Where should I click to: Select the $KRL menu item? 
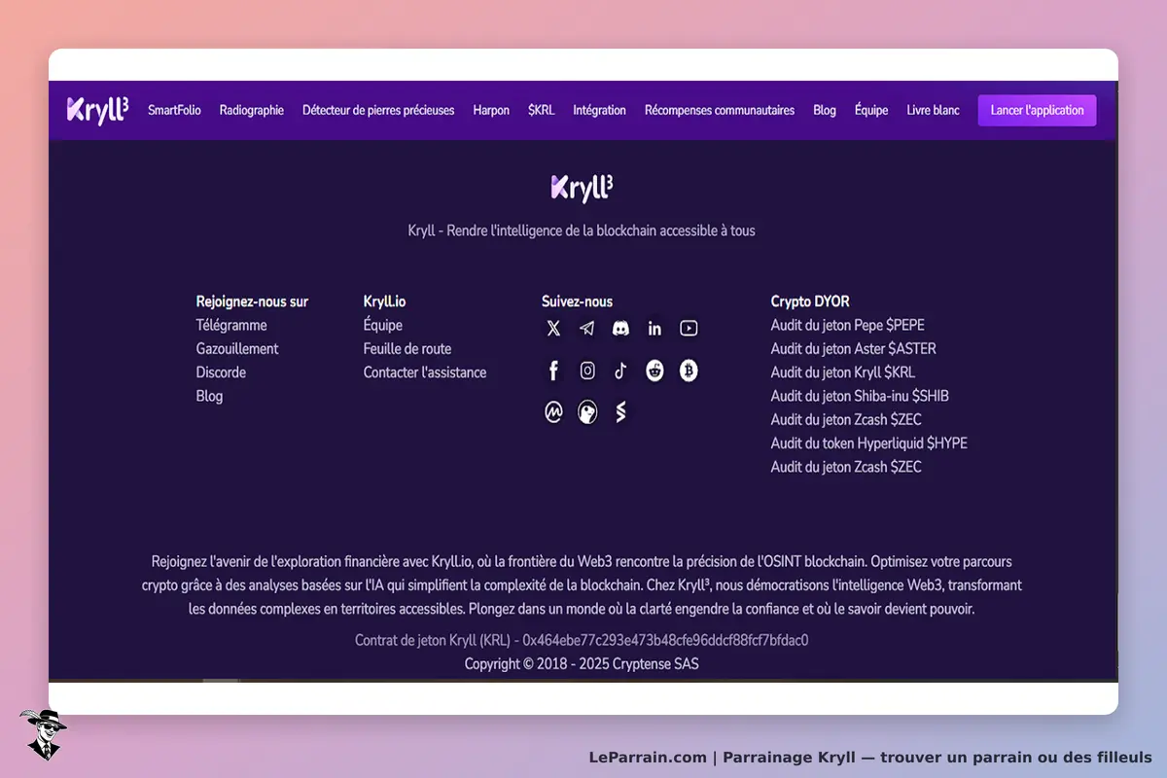pyautogui.click(x=542, y=110)
